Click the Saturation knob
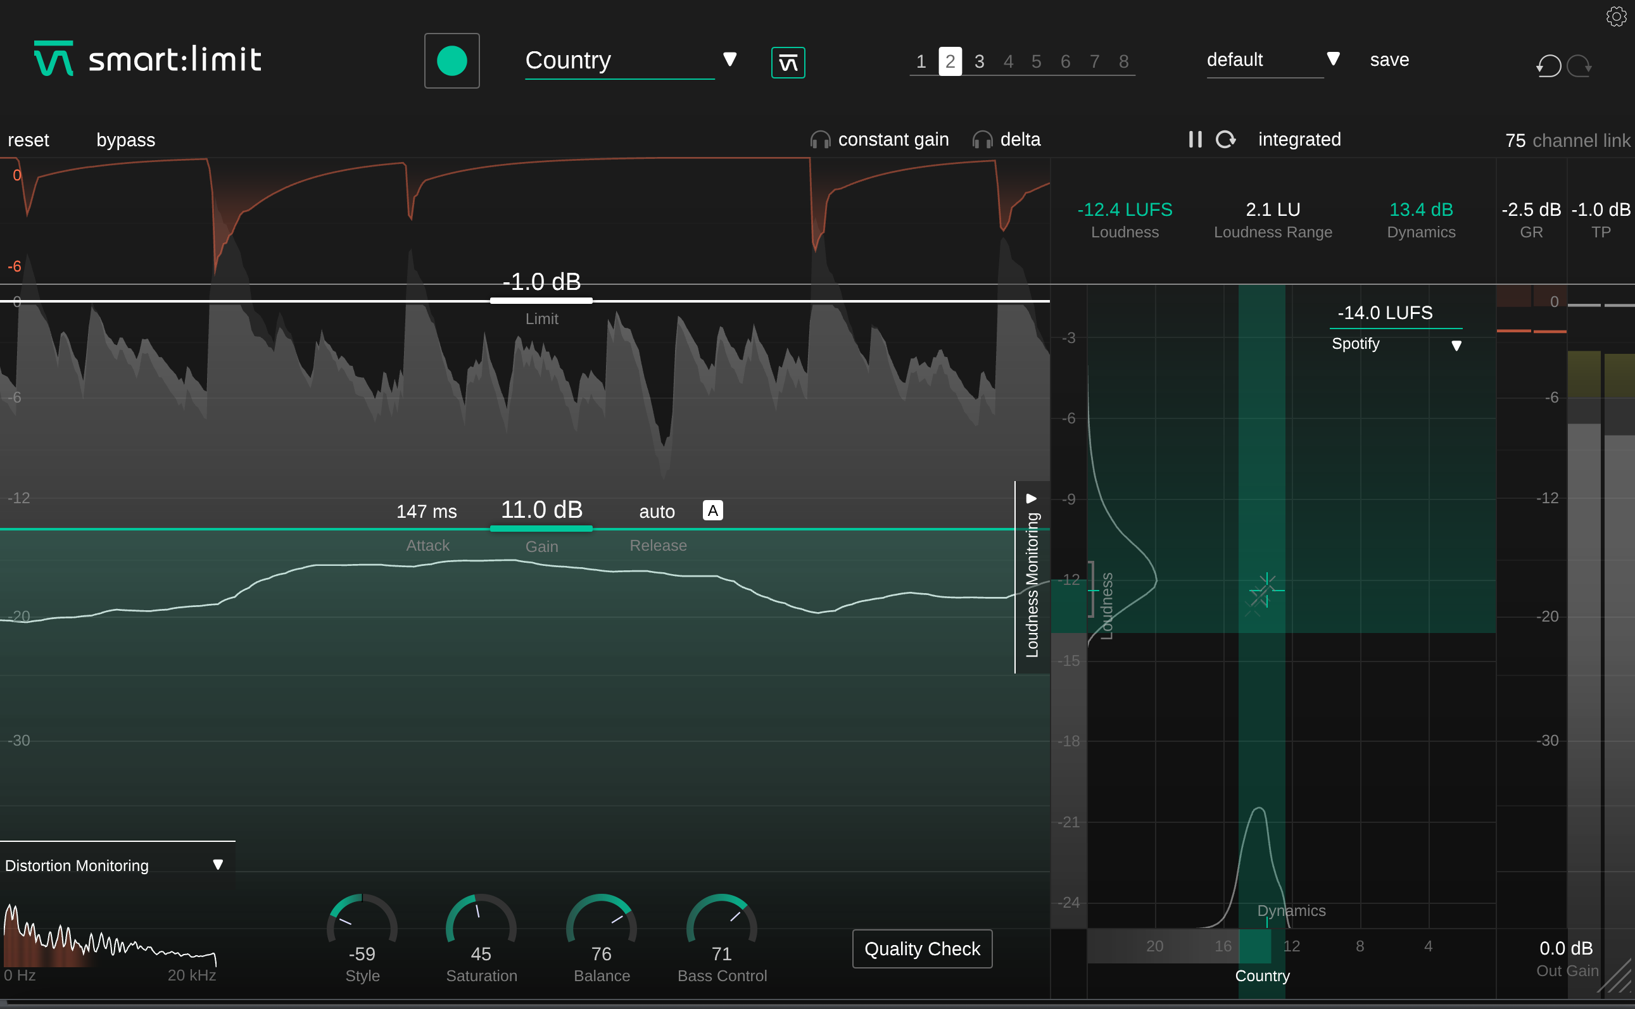This screenshot has width=1635, height=1009. tap(481, 925)
